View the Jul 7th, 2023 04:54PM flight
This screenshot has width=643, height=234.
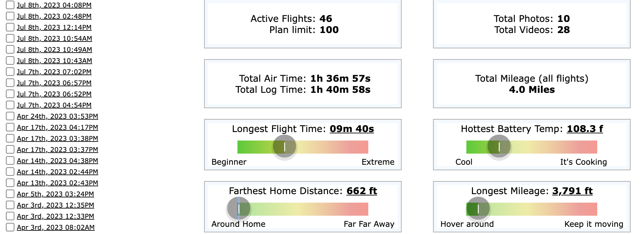54,105
